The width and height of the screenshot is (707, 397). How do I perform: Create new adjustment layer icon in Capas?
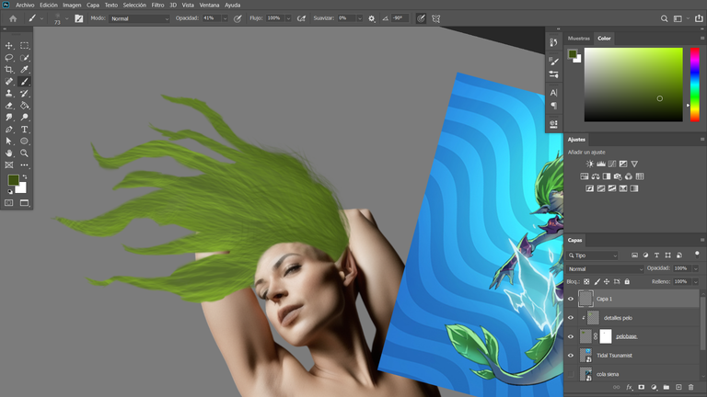(654, 387)
